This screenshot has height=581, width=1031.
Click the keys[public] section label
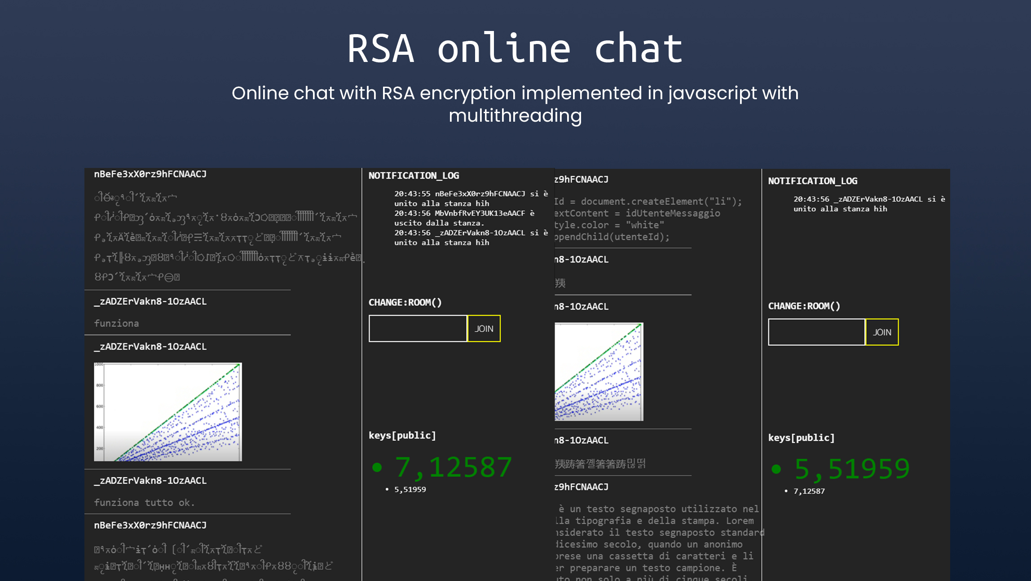pos(402,435)
